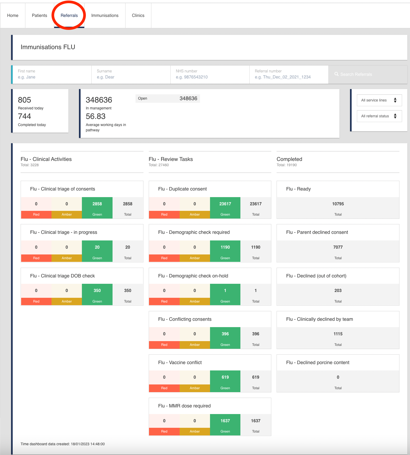Click the First name input field
Screen dimensions: 410x455
pyautogui.click(x=52, y=77)
